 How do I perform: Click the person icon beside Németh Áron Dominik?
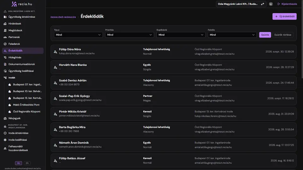tap(56, 145)
